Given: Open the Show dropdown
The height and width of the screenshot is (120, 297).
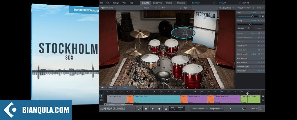Looking at the screenshot, I should tap(260, 8).
